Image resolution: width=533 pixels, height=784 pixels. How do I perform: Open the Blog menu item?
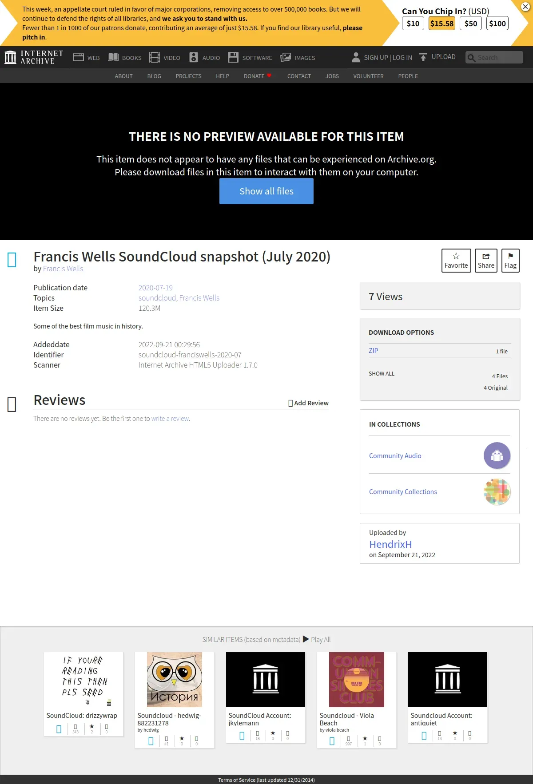coord(154,76)
